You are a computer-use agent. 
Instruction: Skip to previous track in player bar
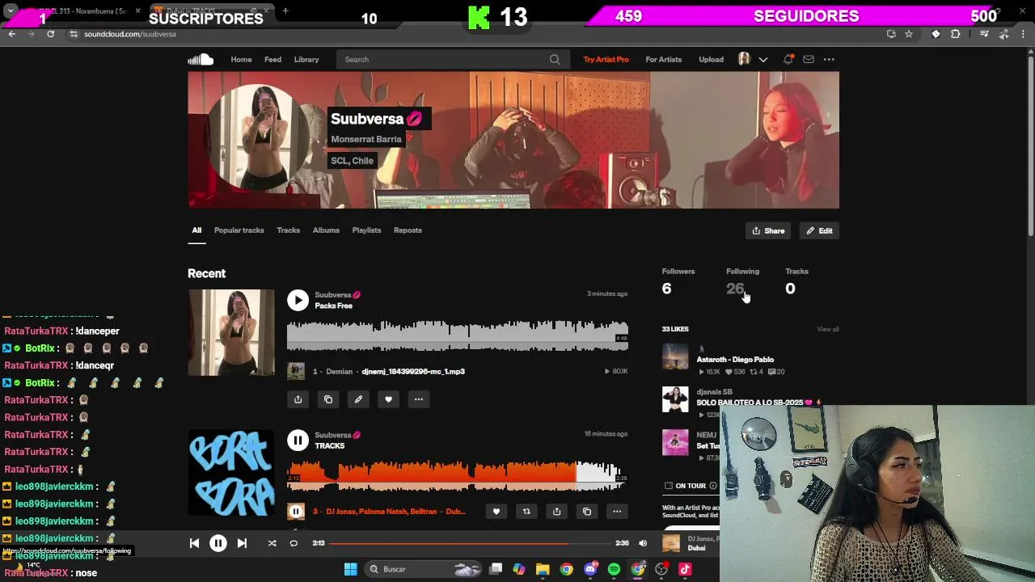(x=194, y=543)
